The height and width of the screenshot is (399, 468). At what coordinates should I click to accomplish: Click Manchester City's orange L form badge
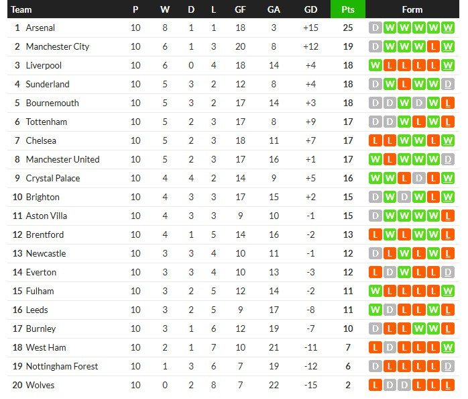[x=434, y=46]
